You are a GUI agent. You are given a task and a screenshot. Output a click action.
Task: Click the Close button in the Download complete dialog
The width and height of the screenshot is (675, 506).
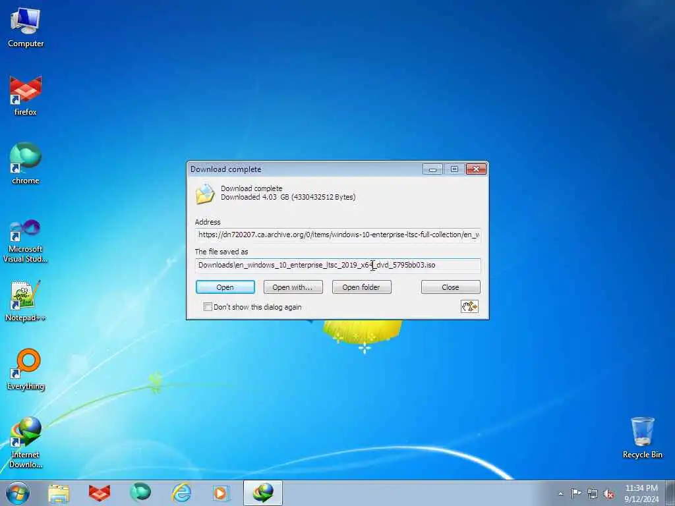coord(451,287)
